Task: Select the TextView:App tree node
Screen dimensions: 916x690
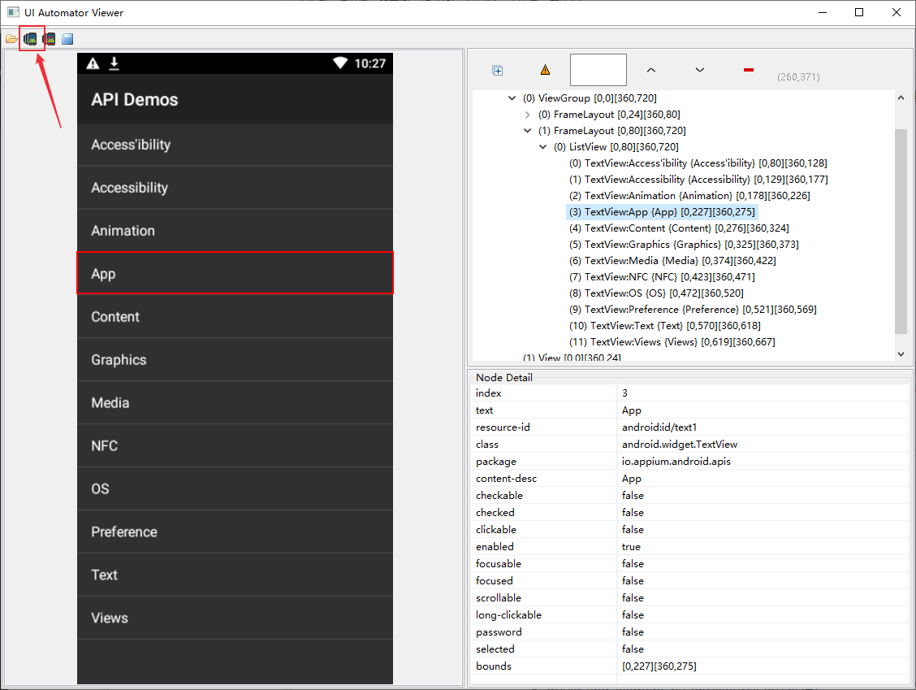Action: (662, 212)
